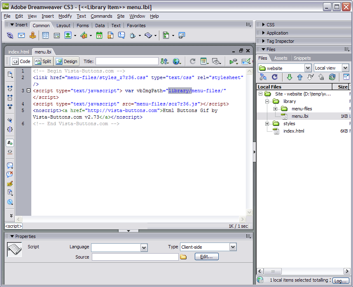Click the Server-Side Include icon
353x287 pixels.
pyautogui.click(x=110, y=35)
